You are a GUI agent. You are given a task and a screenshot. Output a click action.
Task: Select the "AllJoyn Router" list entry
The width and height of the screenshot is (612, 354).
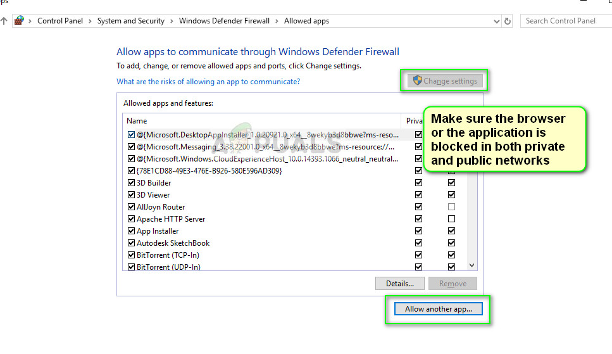click(x=161, y=206)
